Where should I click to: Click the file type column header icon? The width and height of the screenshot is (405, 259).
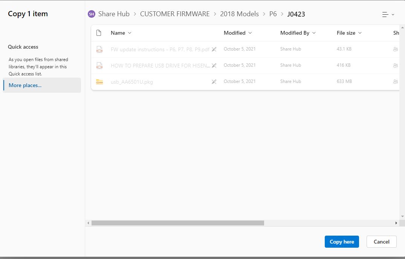click(x=99, y=33)
